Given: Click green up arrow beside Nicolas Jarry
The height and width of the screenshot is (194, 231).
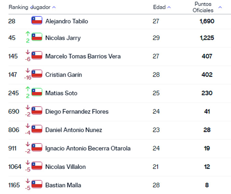Looking at the screenshot, I should pyautogui.click(x=28, y=33).
